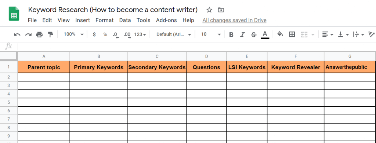Open the Data menu
Viewport: 376px width, 143px height.
pyautogui.click(x=125, y=21)
